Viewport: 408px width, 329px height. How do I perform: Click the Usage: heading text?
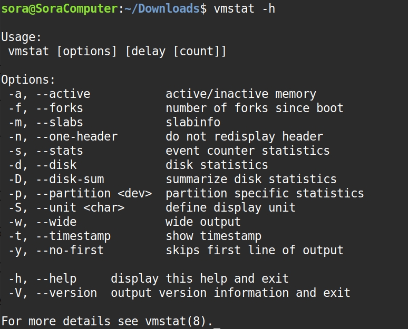pyautogui.click(x=22, y=37)
